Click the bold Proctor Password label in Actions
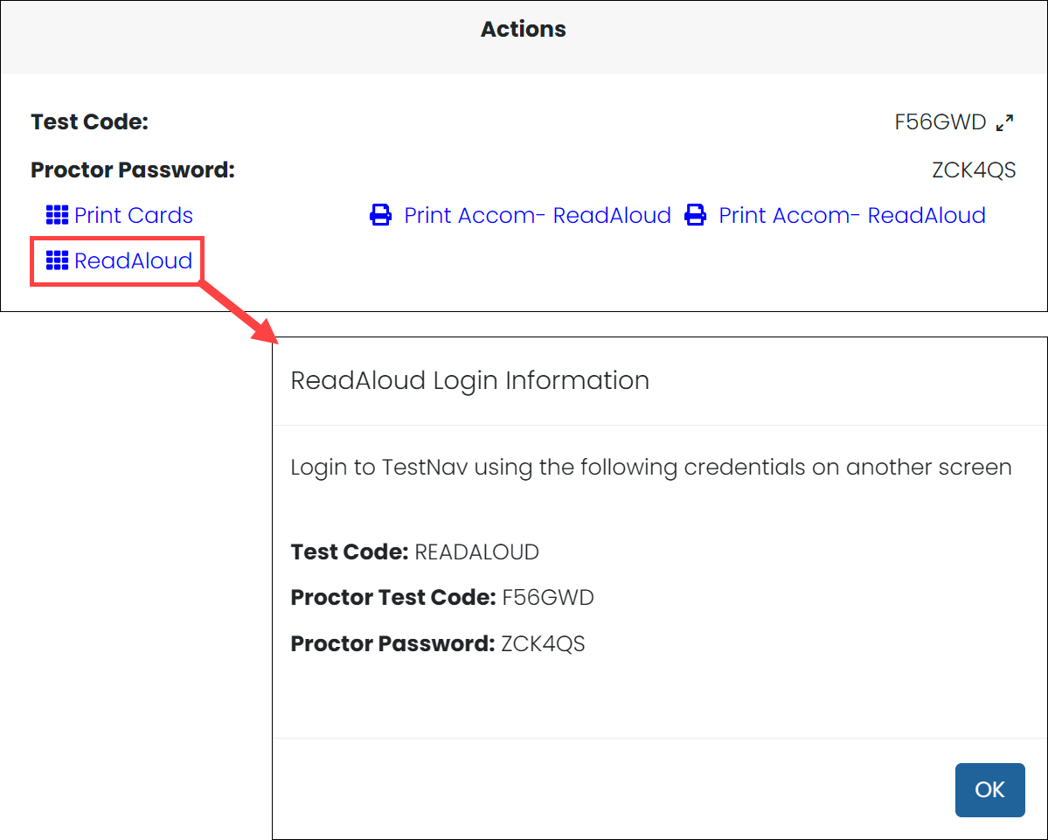Image resolution: width=1048 pixels, height=840 pixels. pyautogui.click(x=133, y=170)
